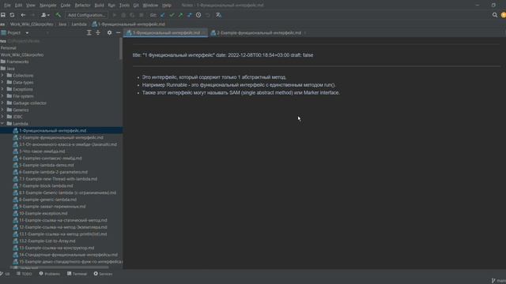
Task: Expand the JDBC folder
Action: pyautogui.click(x=2, y=117)
